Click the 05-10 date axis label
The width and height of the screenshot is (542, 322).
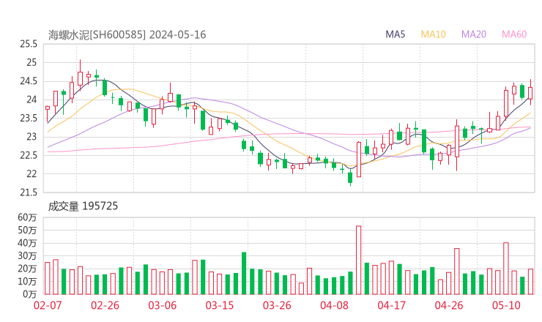click(x=506, y=305)
